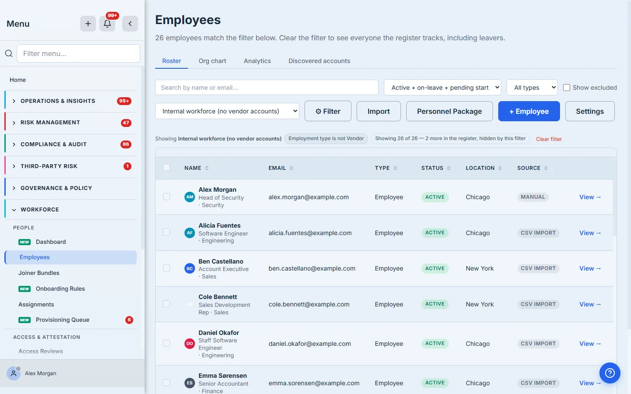This screenshot has height=394, width=631.
Task: Open the View link for Cole Bennett
Action: 590,304
